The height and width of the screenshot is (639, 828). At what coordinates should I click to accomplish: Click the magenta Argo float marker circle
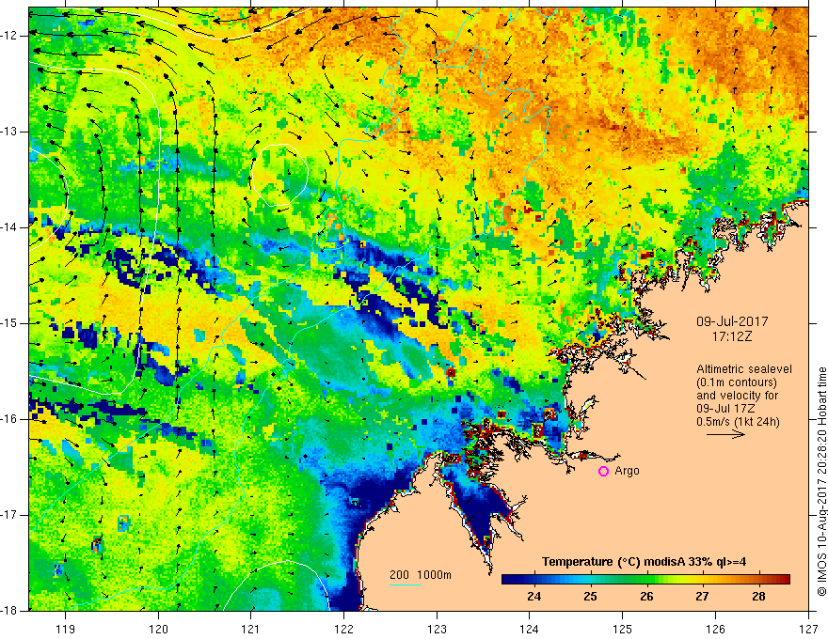click(603, 471)
